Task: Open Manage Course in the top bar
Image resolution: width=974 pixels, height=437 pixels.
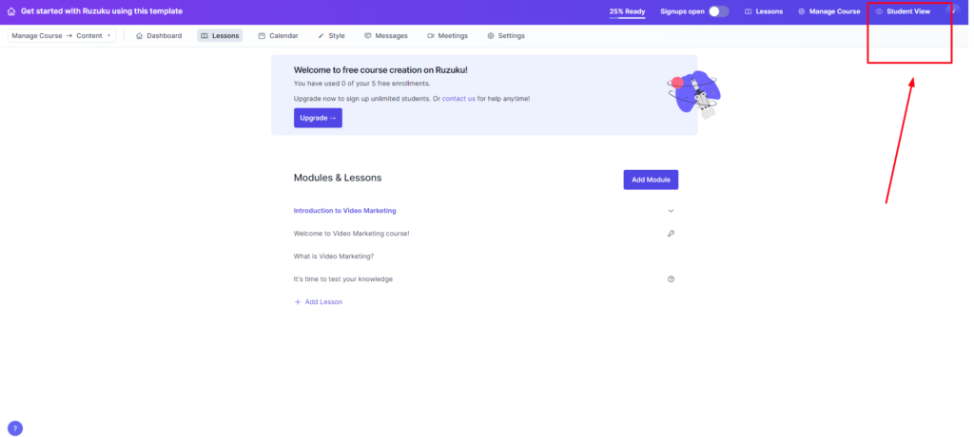Action: tap(828, 11)
